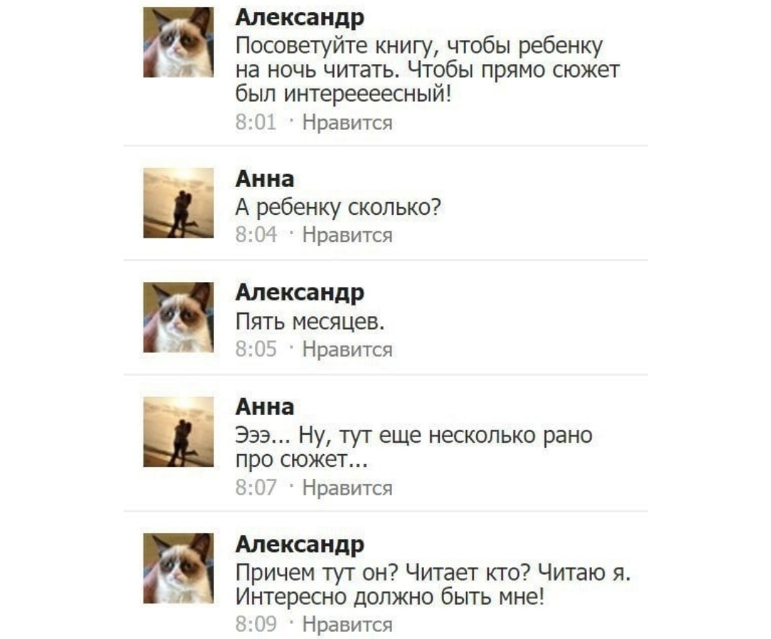
Task: Click the 8:04 timestamp
Action: (x=256, y=235)
